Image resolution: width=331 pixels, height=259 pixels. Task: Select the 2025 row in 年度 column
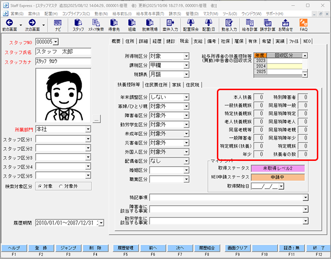(x=260, y=72)
